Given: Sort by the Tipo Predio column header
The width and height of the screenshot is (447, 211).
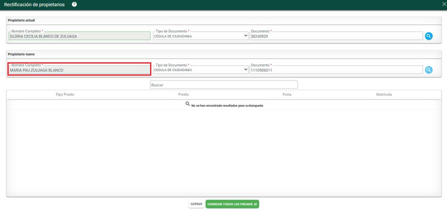Looking at the screenshot, I should coord(65,94).
